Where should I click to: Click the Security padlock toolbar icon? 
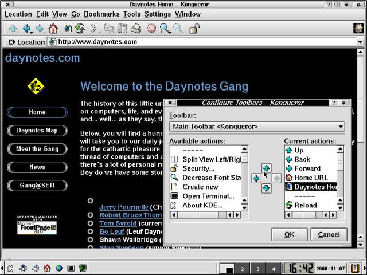(x=194, y=28)
